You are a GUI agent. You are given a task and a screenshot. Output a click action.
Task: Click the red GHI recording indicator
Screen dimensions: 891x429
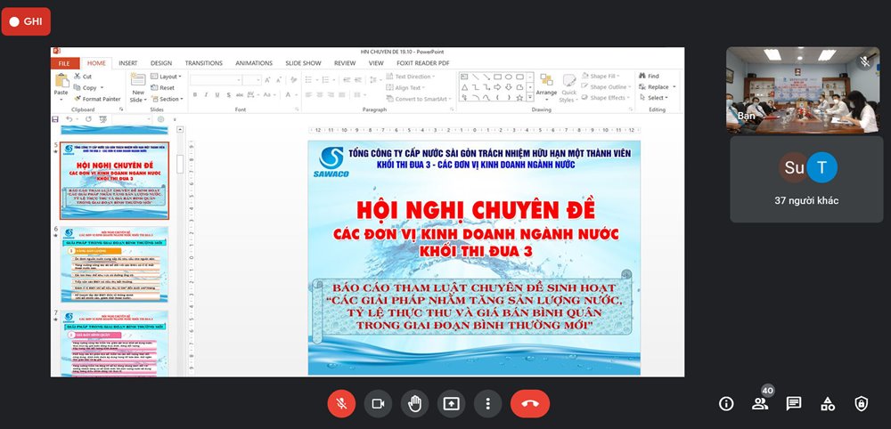(x=26, y=20)
